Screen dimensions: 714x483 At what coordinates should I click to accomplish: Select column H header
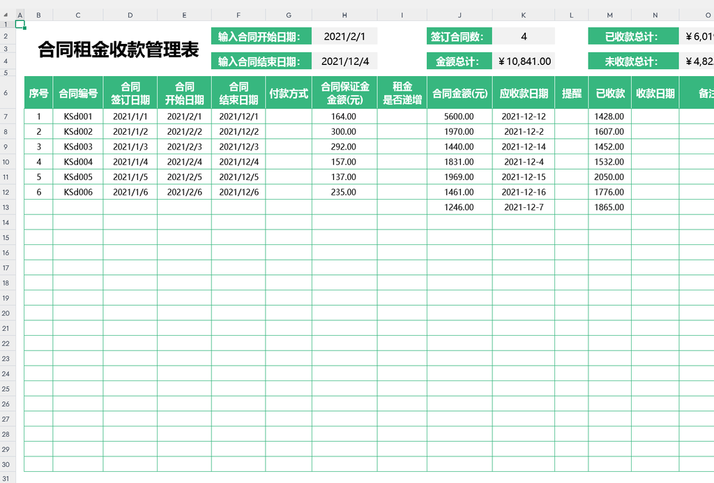344,15
